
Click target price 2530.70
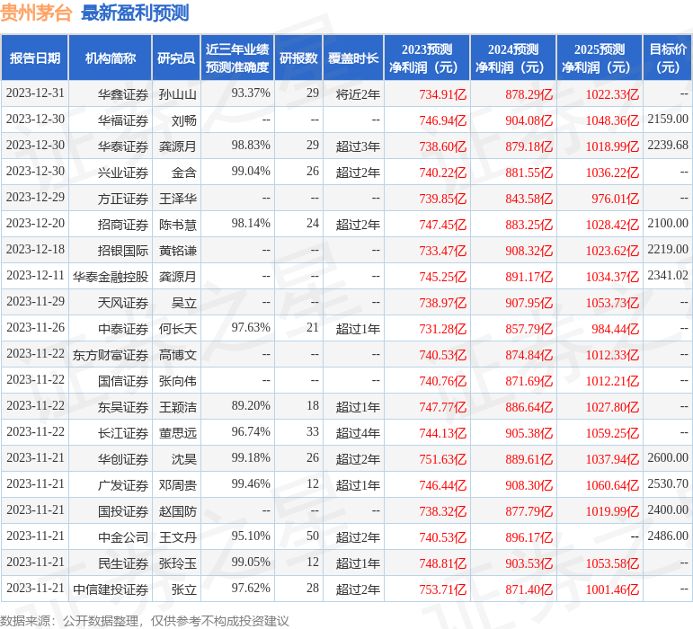coord(668,484)
